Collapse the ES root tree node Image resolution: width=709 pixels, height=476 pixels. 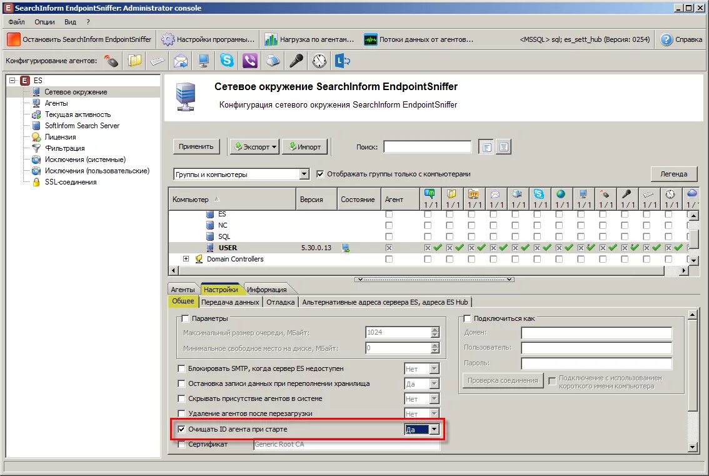pos(13,81)
